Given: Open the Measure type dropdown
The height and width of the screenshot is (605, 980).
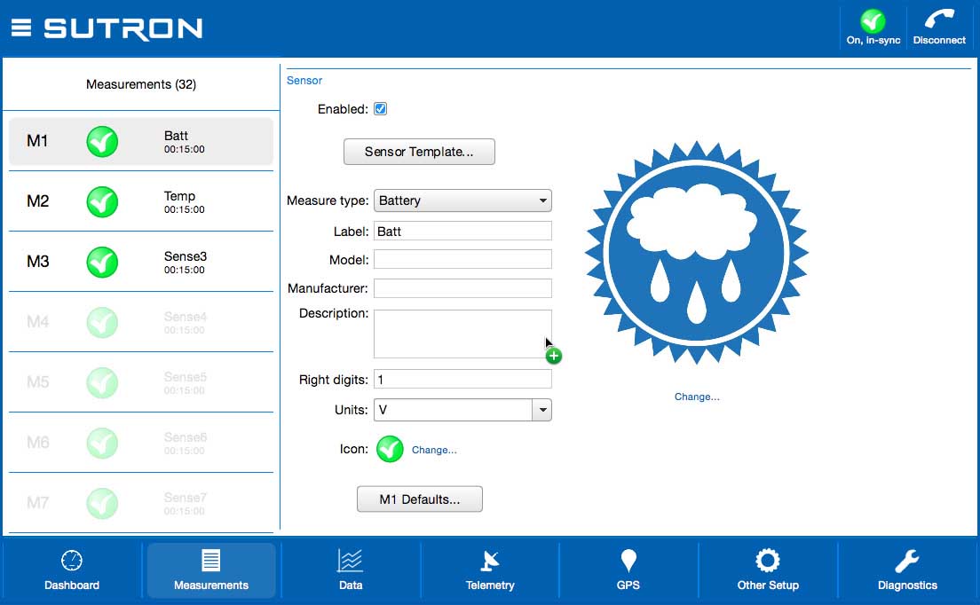Looking at the screenshot, I should (462, 200).
